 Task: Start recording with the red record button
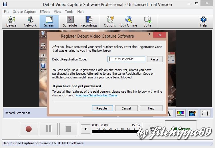(29, 129)
